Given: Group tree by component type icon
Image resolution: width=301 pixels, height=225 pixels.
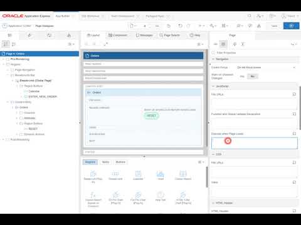Looking at the screenshot, I should pyautogui.click(x=6, y=44).
